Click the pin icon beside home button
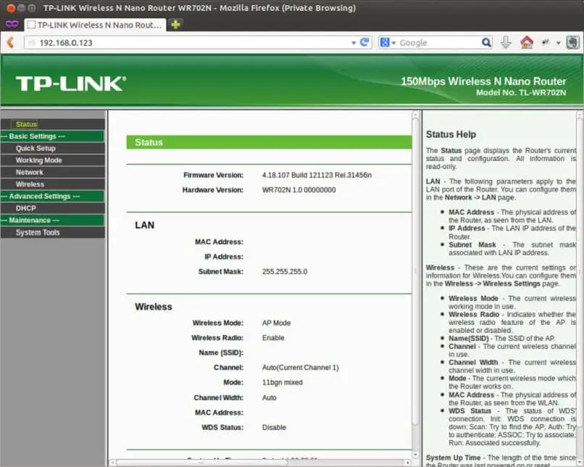 546,43
